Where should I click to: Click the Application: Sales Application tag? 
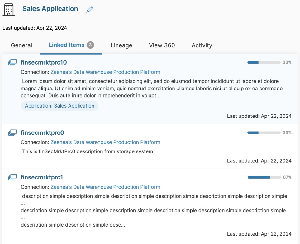[60, 106]
